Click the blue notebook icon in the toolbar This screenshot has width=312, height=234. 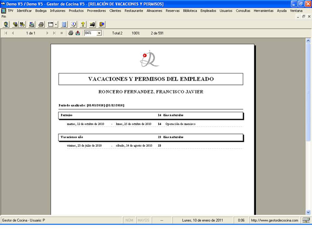click(64, 24)
